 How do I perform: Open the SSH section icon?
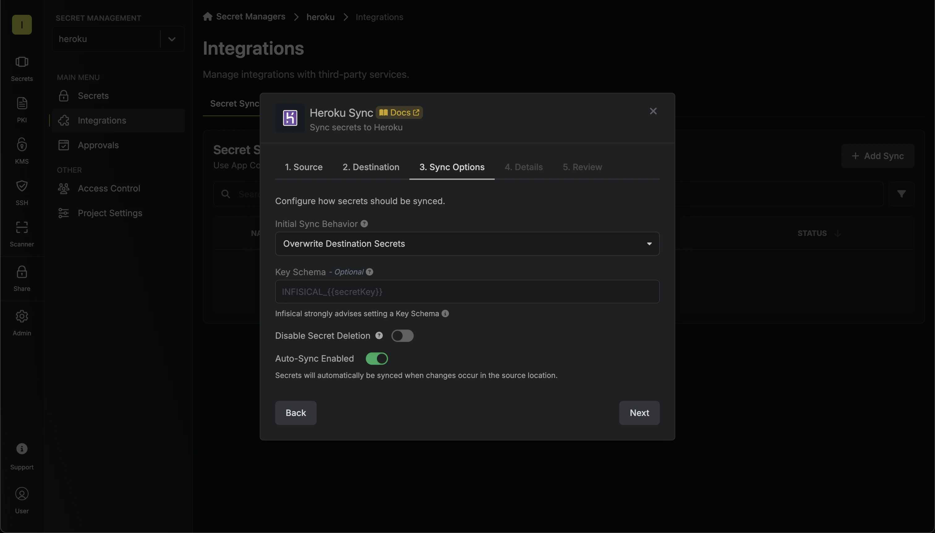click(22, 186)
